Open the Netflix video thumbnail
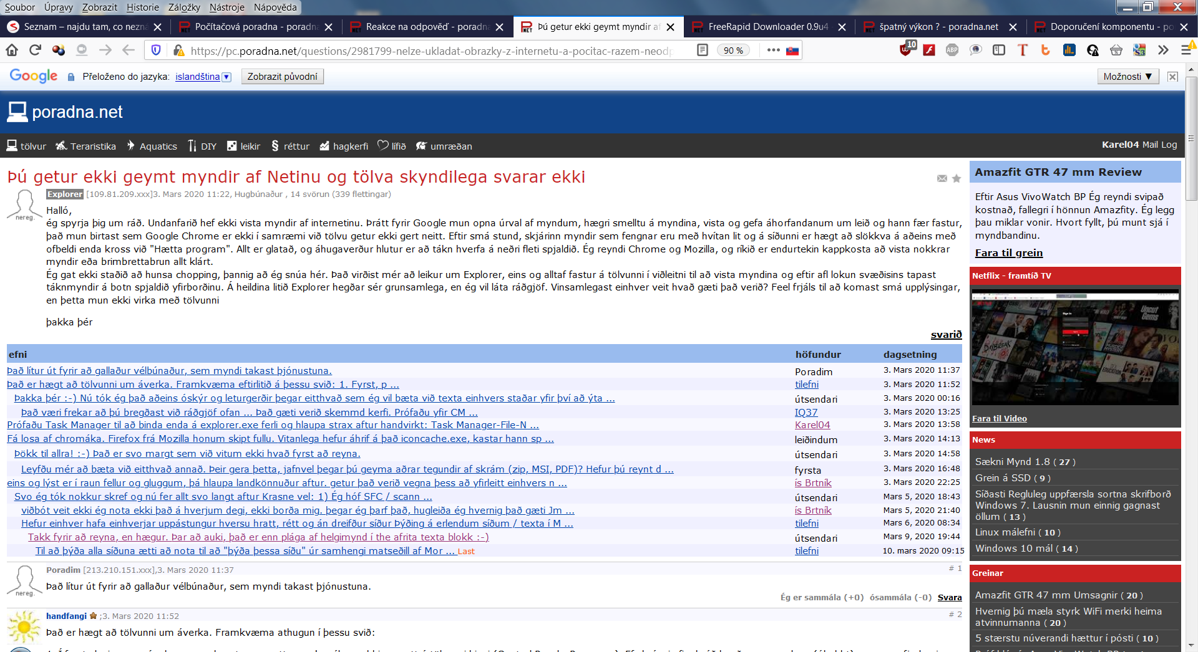Image resolution: width=1198 pixels, height=652 pixels. 1075,347
